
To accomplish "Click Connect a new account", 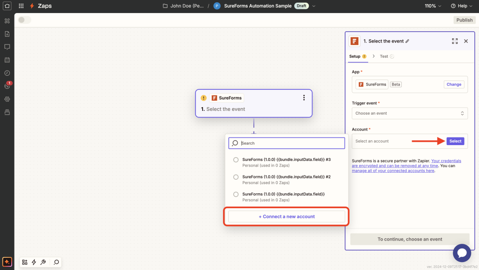I will point(286,216).
